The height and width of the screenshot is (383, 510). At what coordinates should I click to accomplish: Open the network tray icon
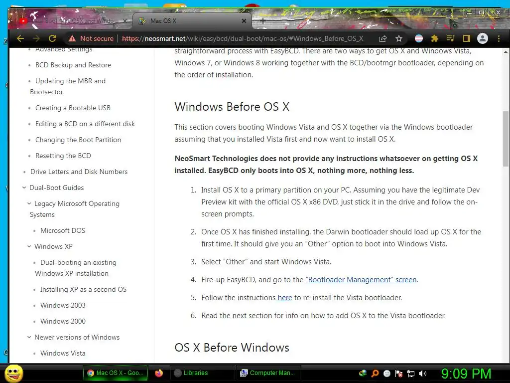(411, 374)
